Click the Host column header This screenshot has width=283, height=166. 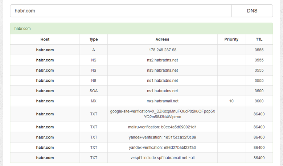click(x=45, y=39)
